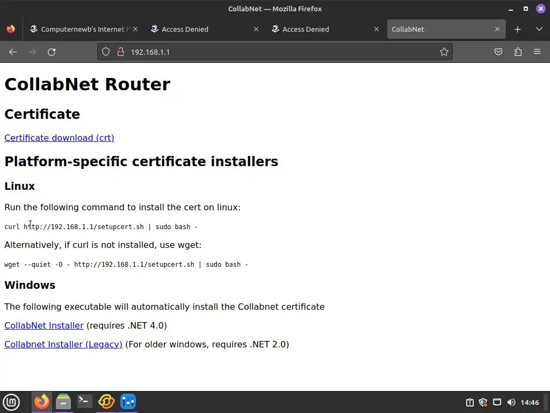550x413 pixels.
Task: Click the forward navigation arrow
Action: click(x=32, y=52)
